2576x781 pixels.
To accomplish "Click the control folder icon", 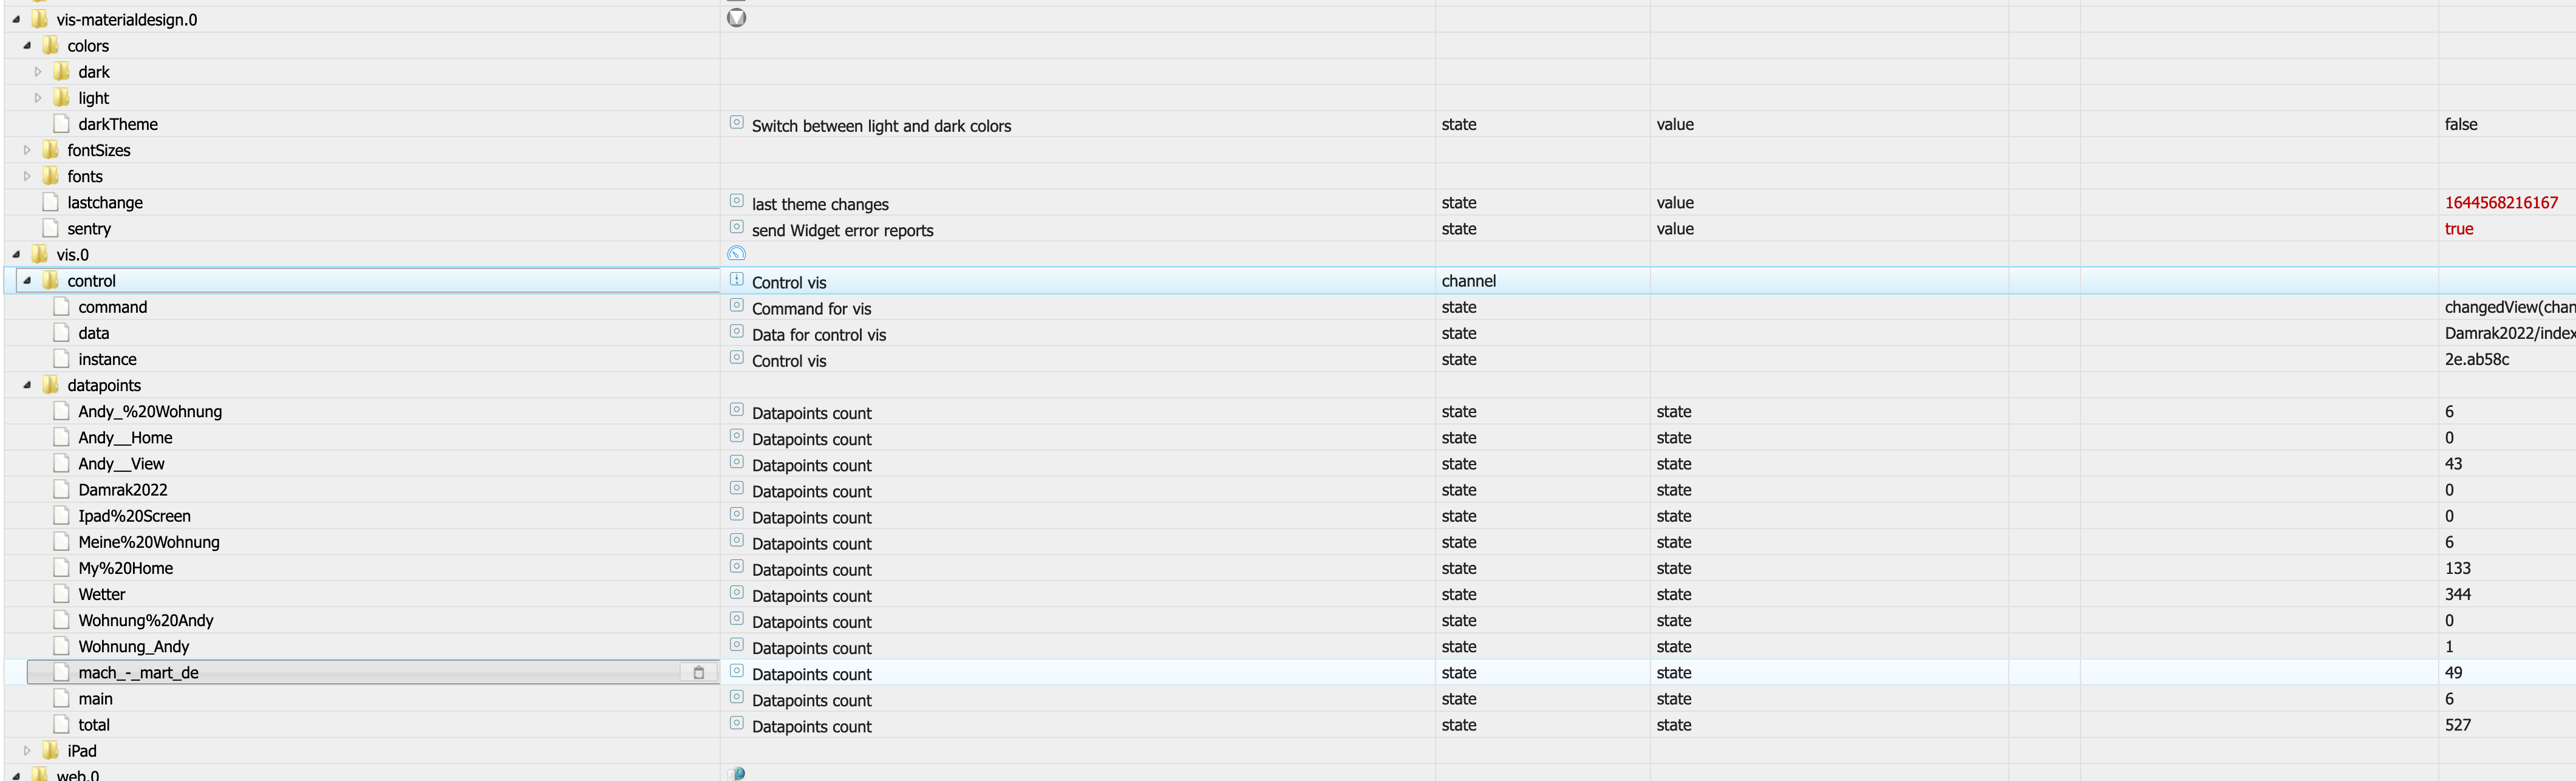I will (51, 280).
